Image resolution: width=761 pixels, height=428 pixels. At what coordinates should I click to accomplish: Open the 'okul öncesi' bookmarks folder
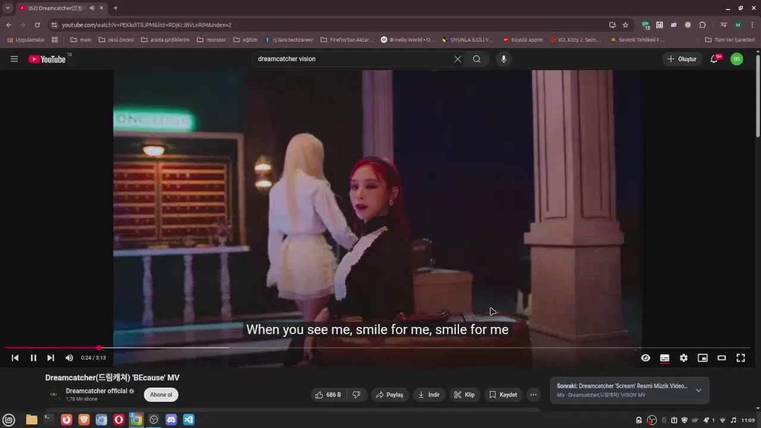tap(116, 40)
